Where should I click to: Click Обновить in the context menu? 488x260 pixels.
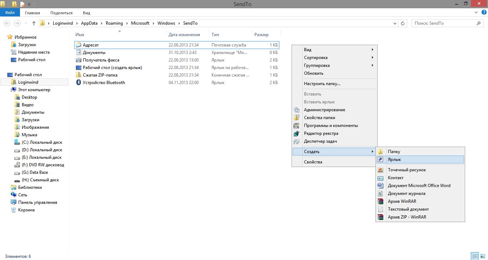[314, 73]
